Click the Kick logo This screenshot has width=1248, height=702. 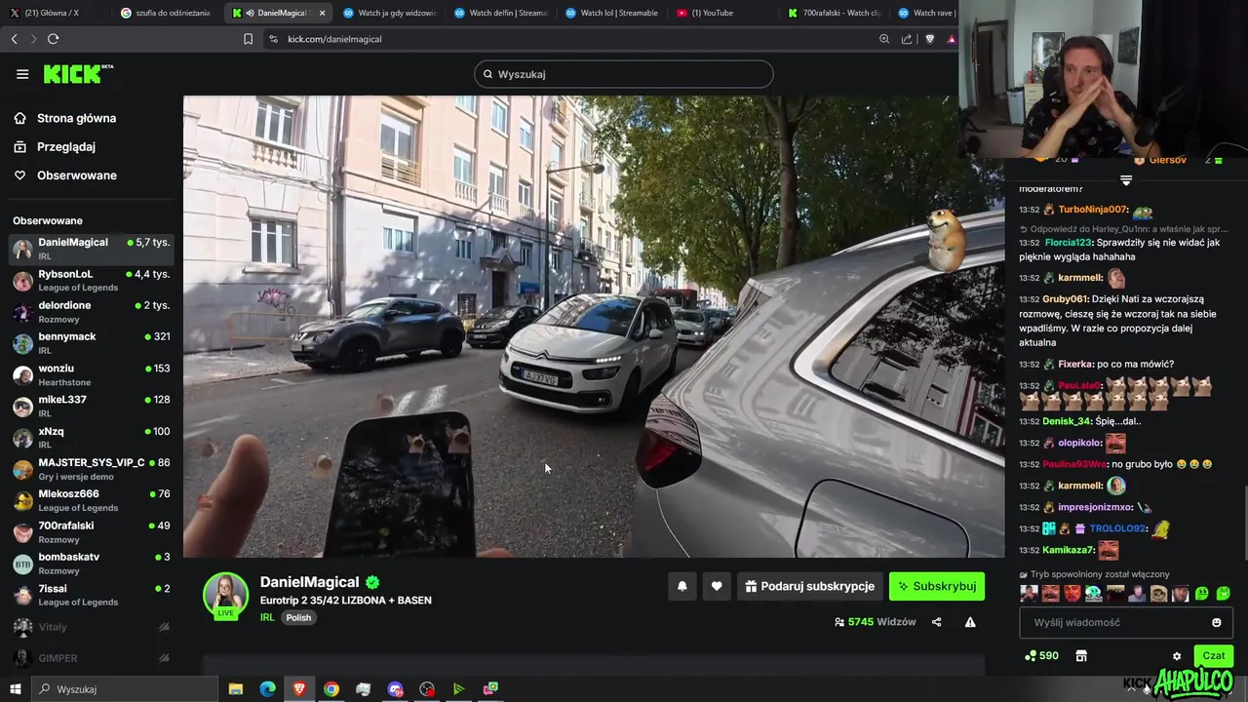[x=78, y=74]
